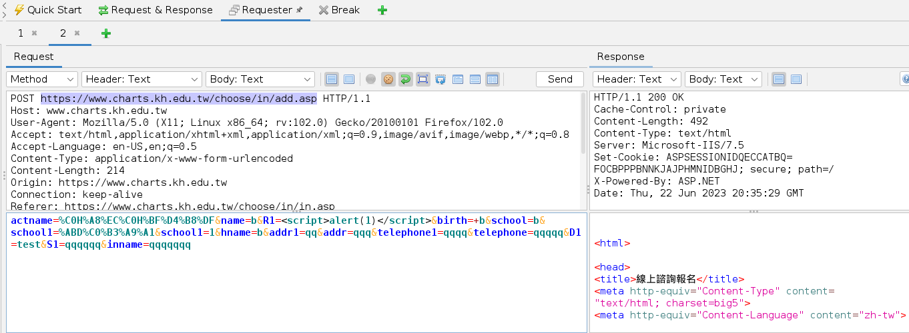Image resolution: width=909 pixels, height=333 pixels.
Task: Select the side-by-side request/response layout icon
Action: tap(492, 79)
